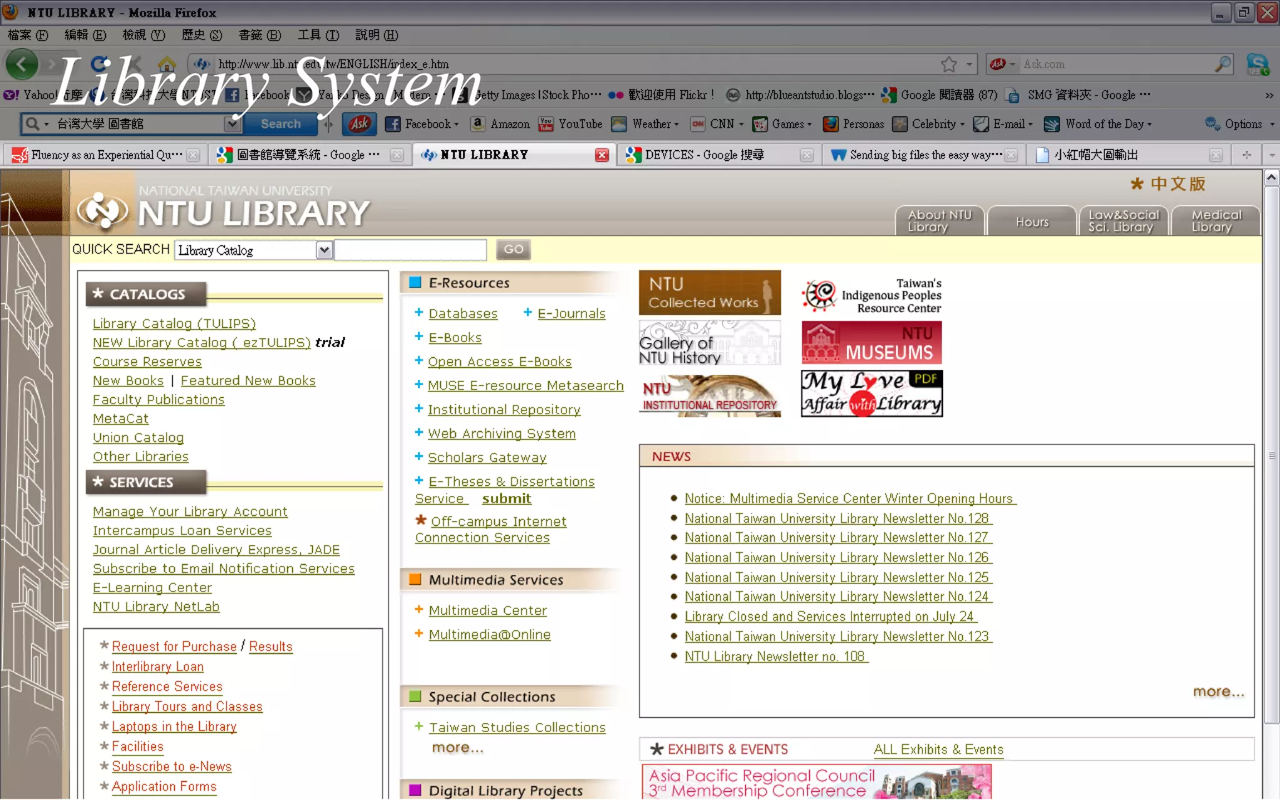Image resolution: width=1280 pixels, height=800 pixels.
Task: Click the NTU Collected Works banner
Action: (709, 292)
